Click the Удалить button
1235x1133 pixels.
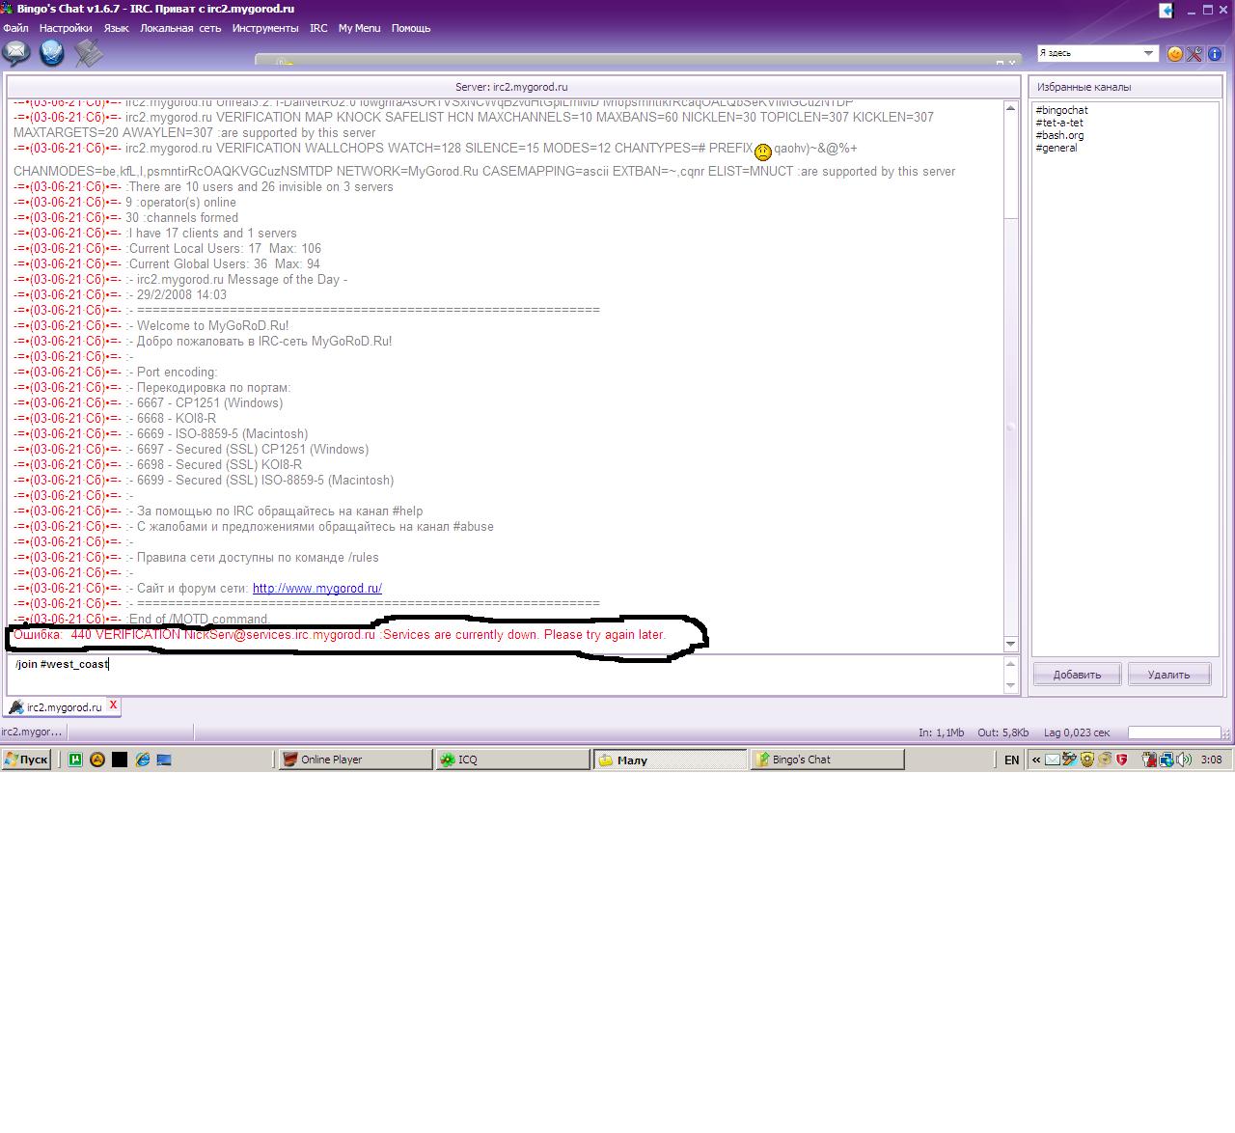pos(1168,675)
